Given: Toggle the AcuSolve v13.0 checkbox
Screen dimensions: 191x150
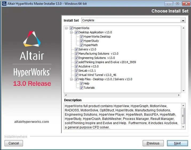Looking at the screenshot, I should (76, 66).
